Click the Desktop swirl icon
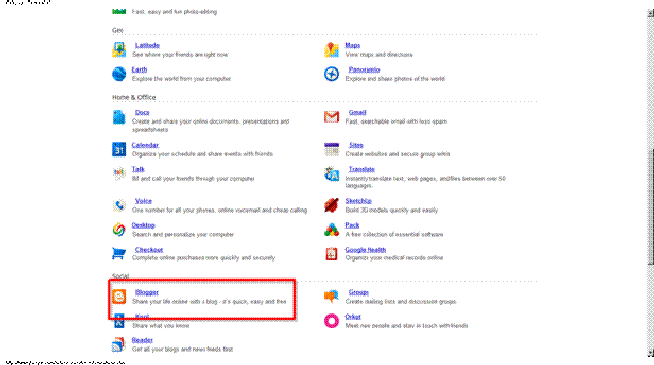 tap(119, 229)
